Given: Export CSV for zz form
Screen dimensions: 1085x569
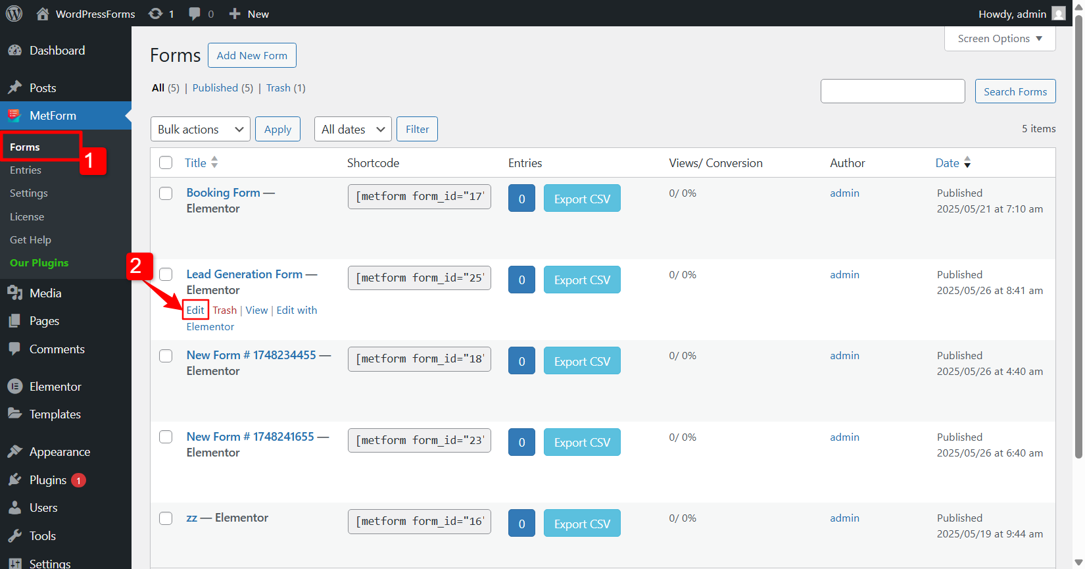Looking at the screenshot, I should coord(582,524).
